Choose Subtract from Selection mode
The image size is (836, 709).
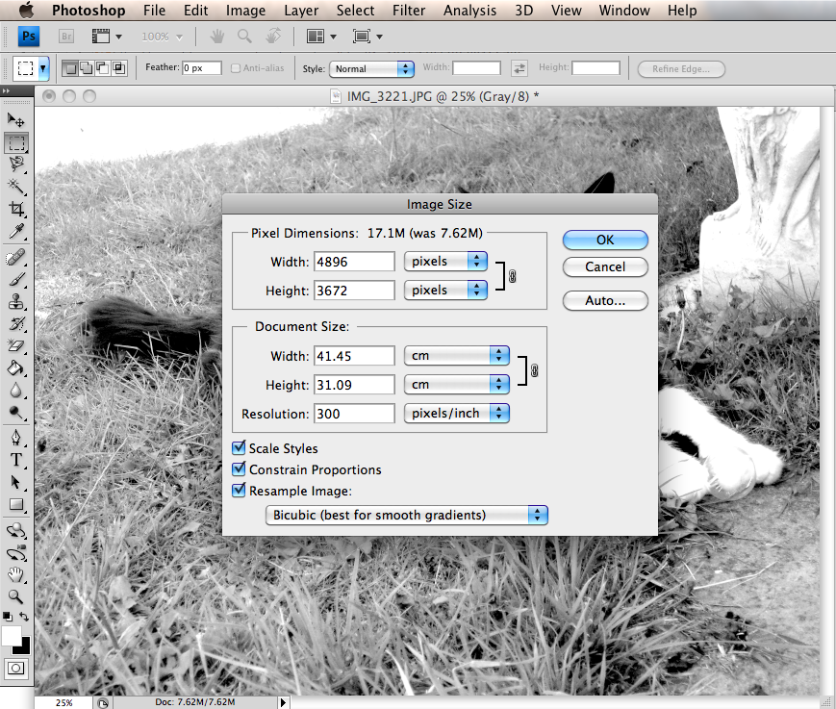coord(102,68)
